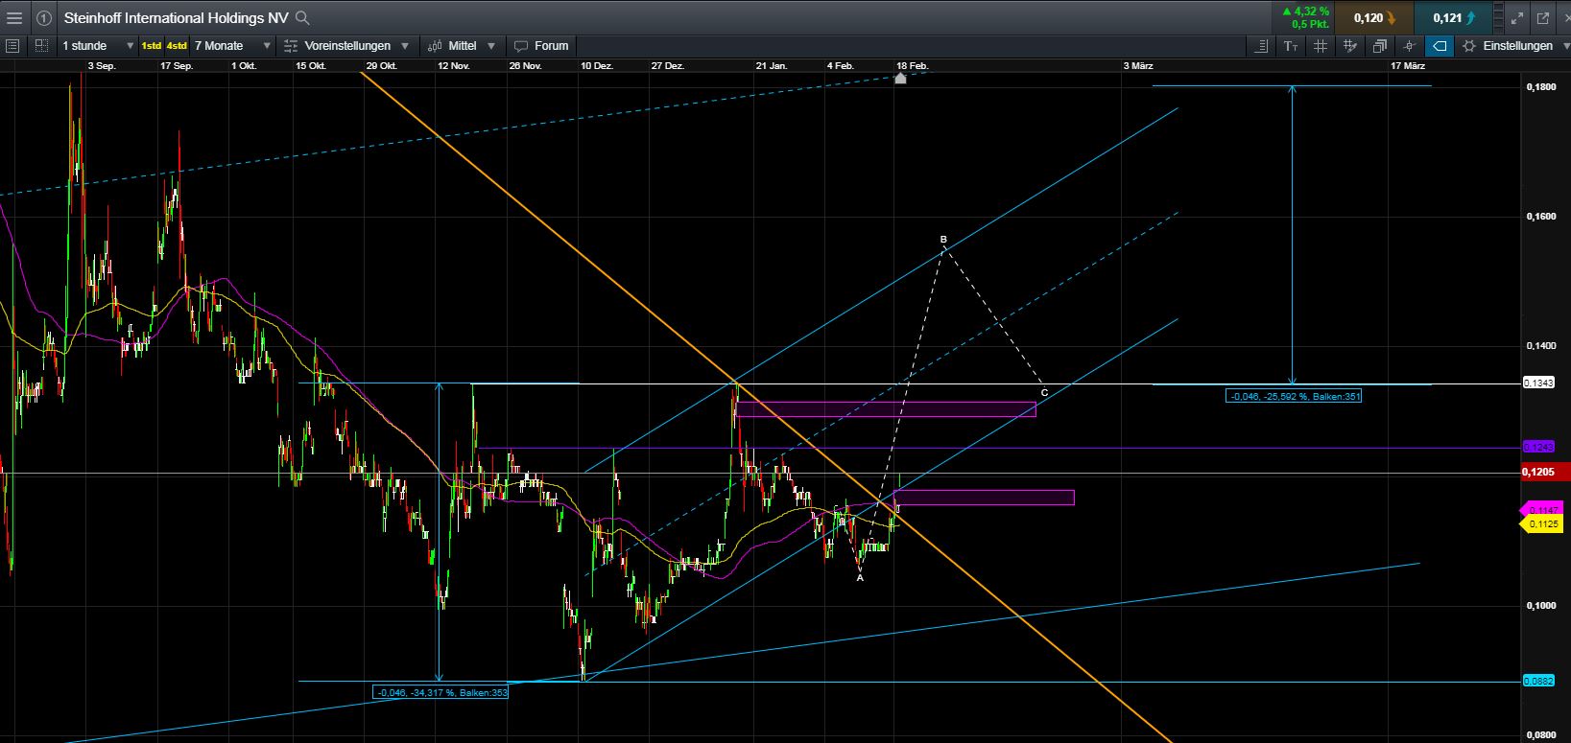Click the cyan 0,0882 price label

click(1540, 681)
